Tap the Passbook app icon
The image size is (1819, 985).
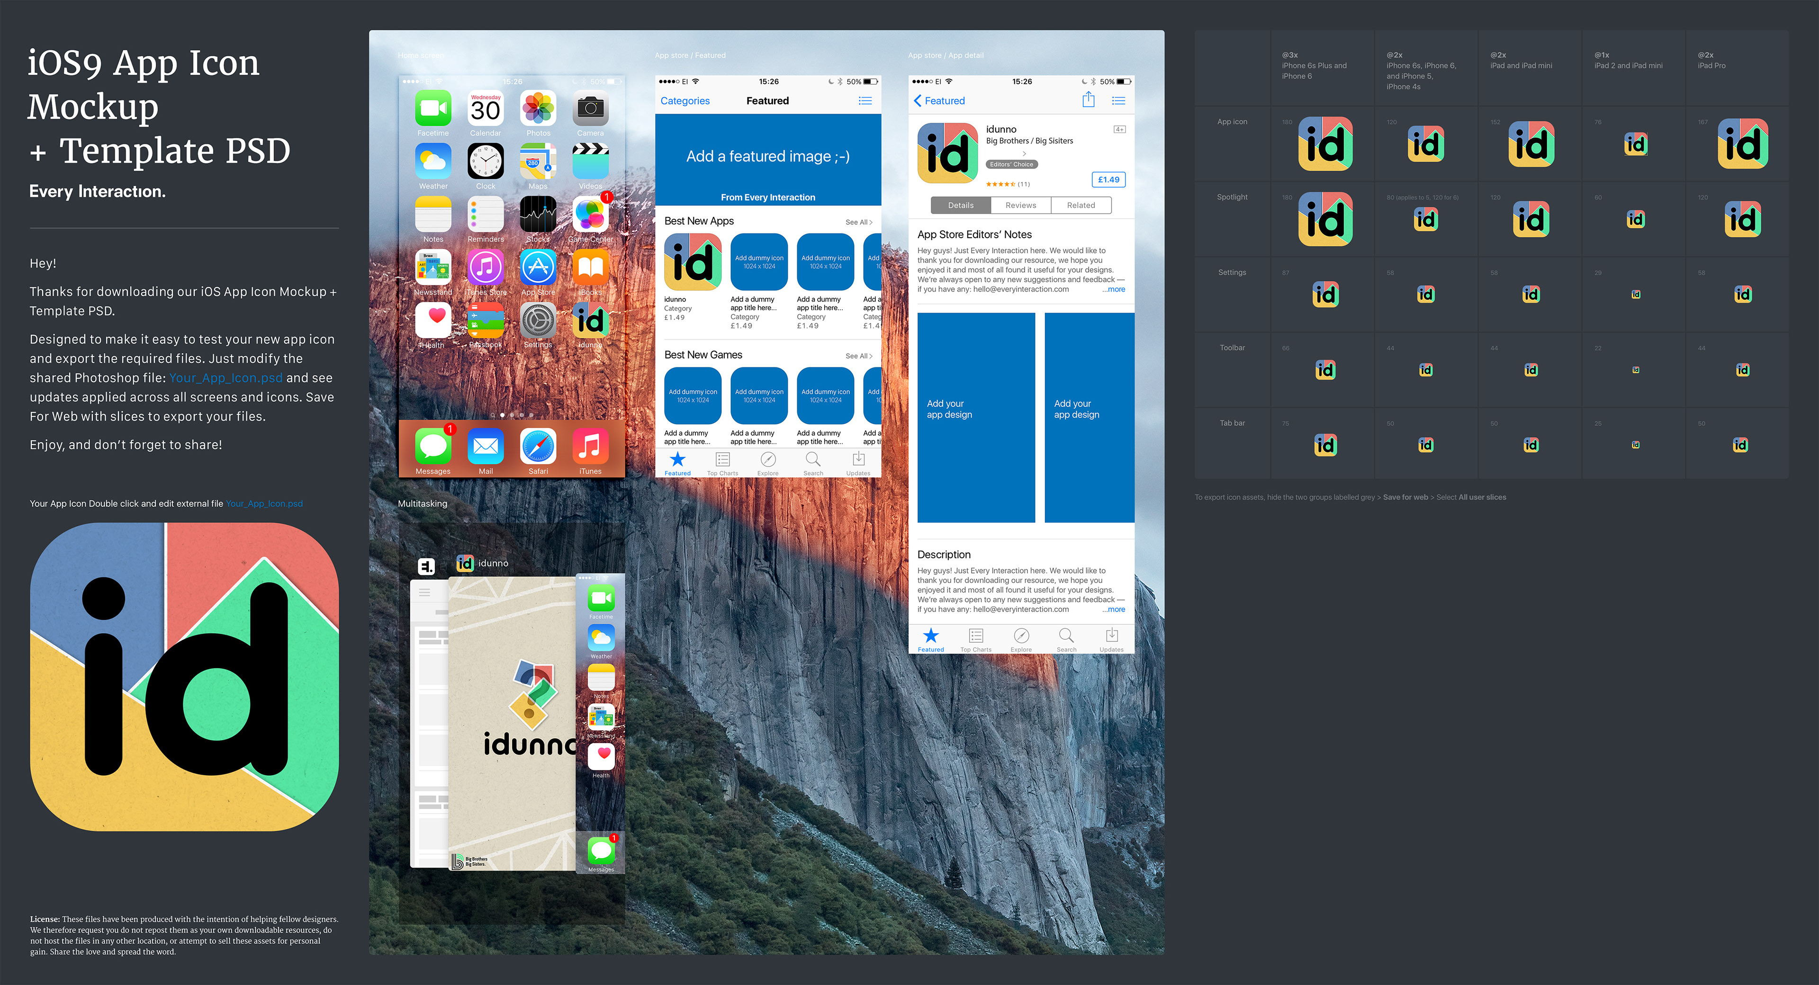(485, 321)
